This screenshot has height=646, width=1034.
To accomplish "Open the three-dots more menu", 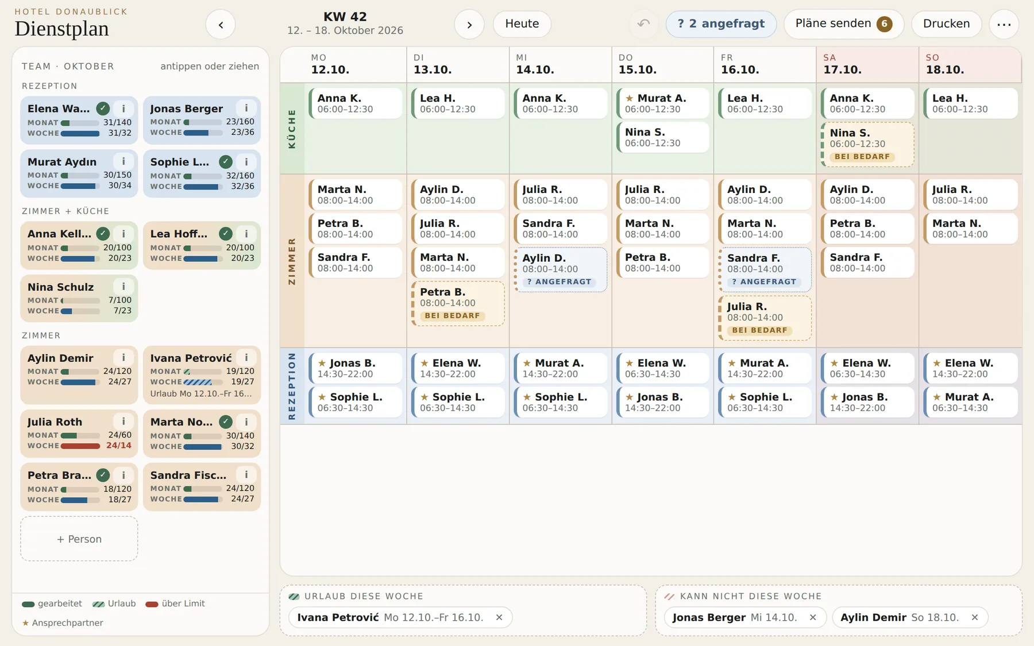I will [x=1004, y=24].
